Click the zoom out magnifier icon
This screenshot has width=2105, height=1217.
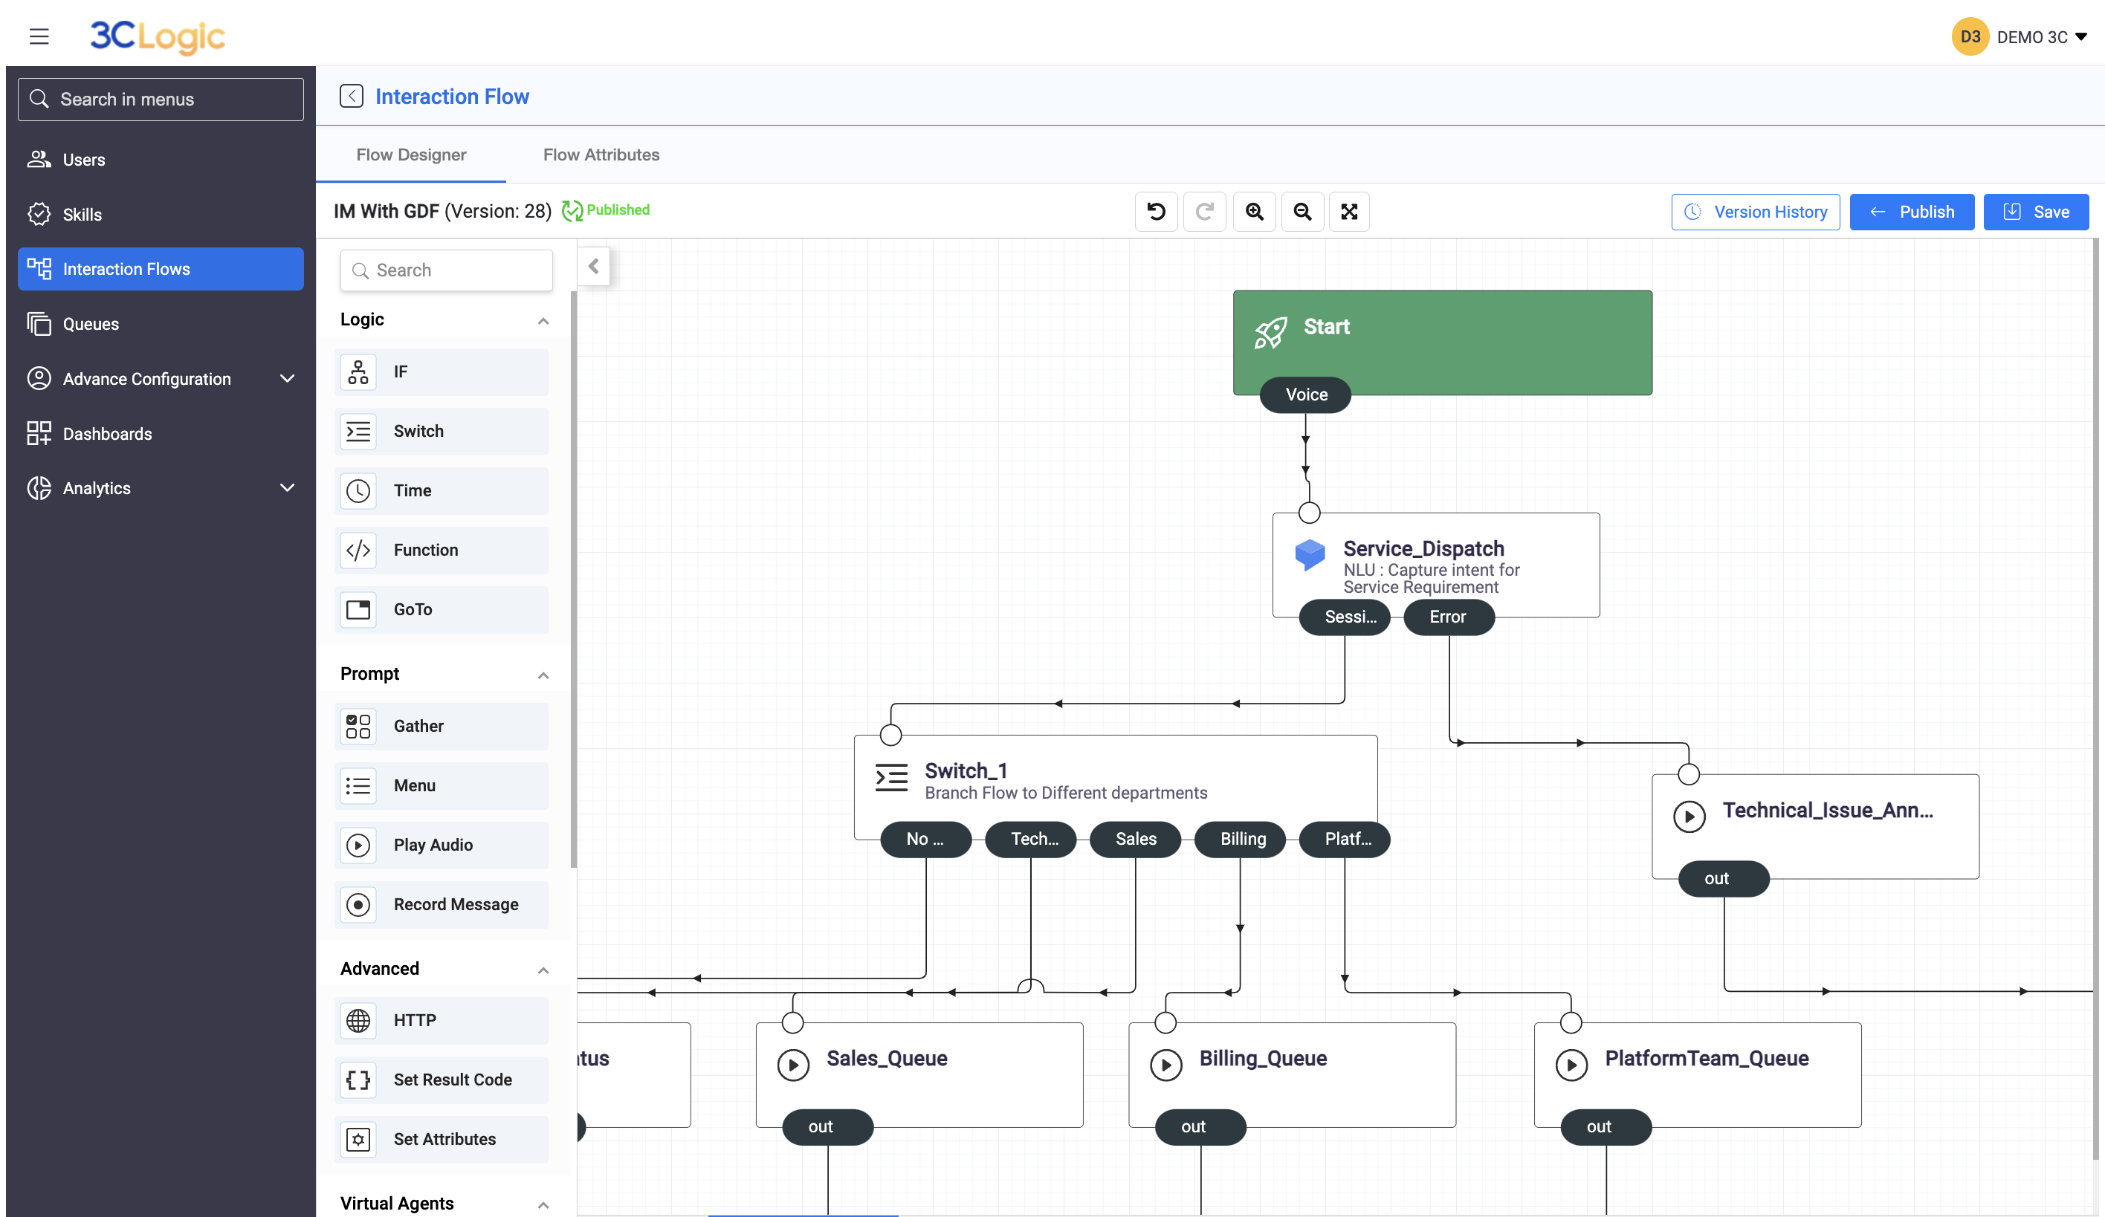coord(1301,212)
